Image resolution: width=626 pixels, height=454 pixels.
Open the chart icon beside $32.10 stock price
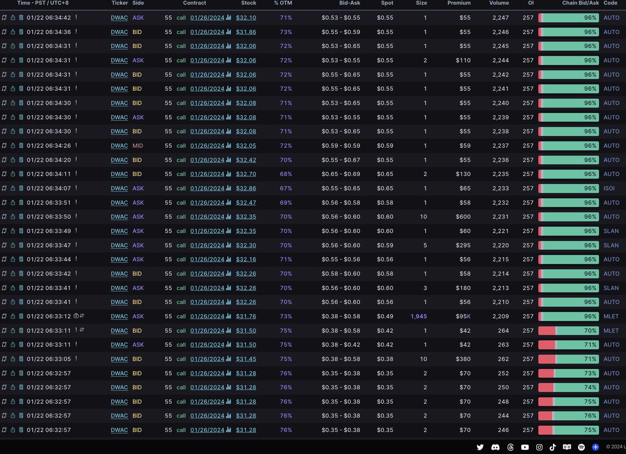point(228,18)
